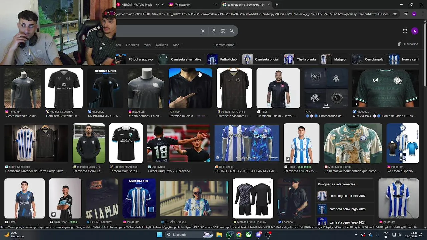Mute the HELLCAT YouTube Music tab audio
This screenshot has width=427, height=240.
point(157,5)
